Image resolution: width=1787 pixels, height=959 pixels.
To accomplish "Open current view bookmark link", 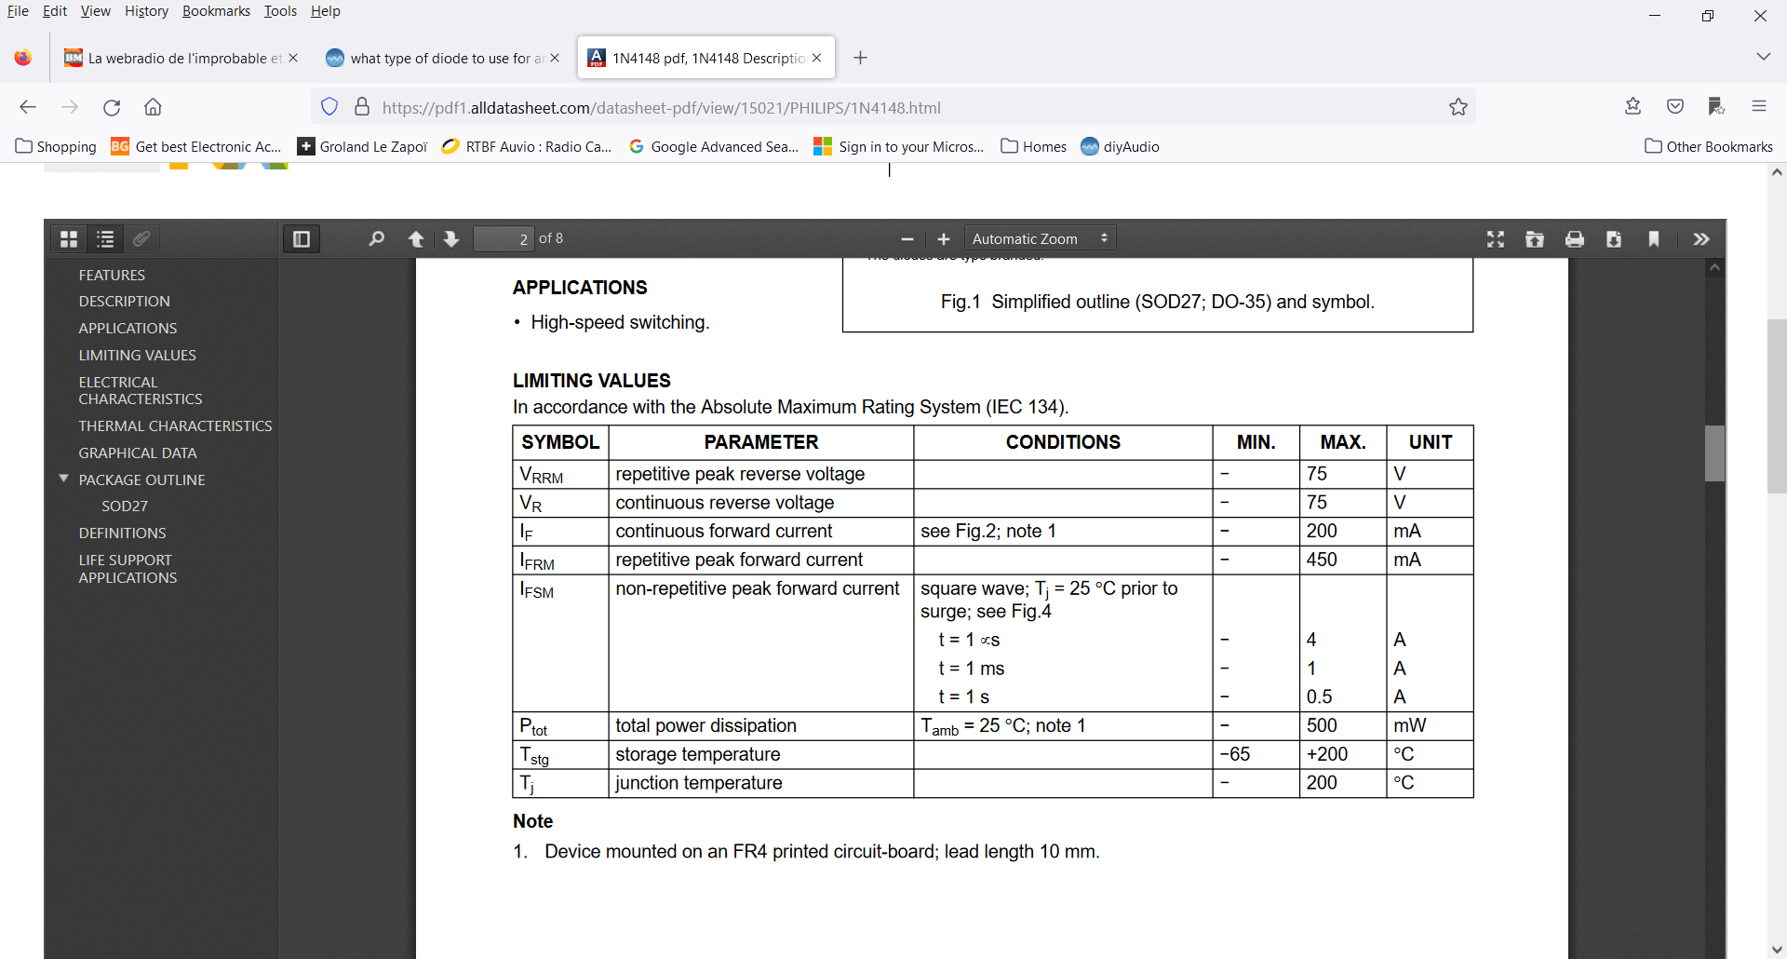I will tap(1654, 239).
